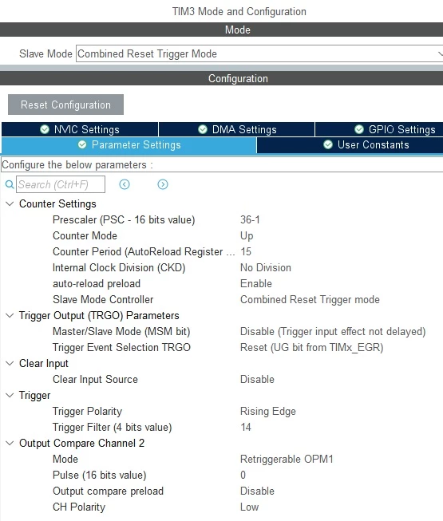Change Mode value Retriggerable OPM1
Screen dimensions: 443x521
287,459
